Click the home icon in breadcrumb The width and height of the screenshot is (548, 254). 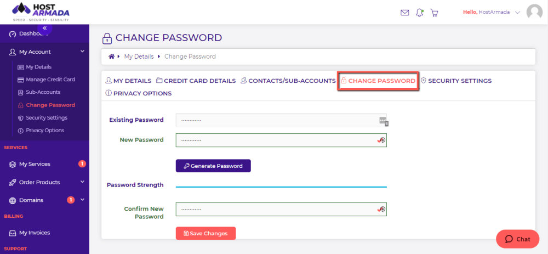click(x=111, y=57)
